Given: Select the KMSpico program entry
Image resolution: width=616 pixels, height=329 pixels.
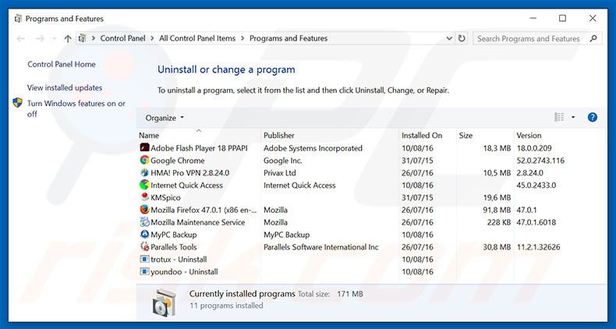Looking at the screenshot, I should coord(165,197).
